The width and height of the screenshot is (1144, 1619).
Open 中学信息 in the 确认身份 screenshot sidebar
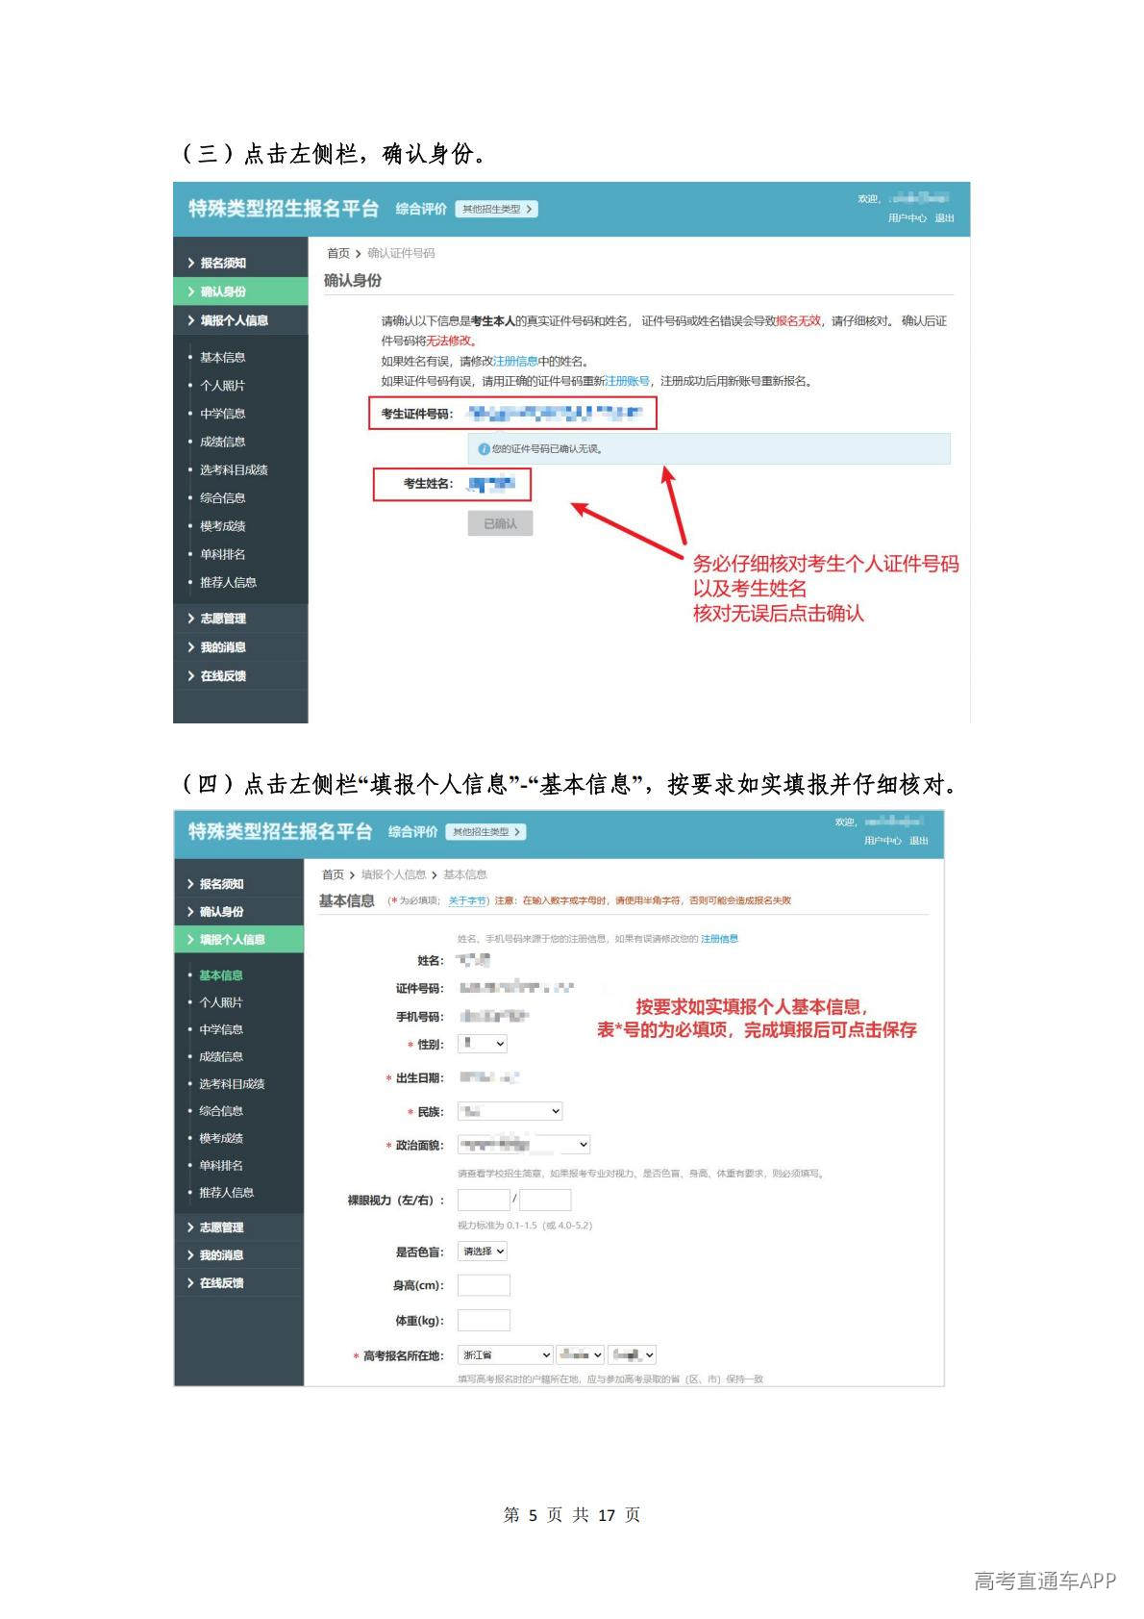point(222,414)
